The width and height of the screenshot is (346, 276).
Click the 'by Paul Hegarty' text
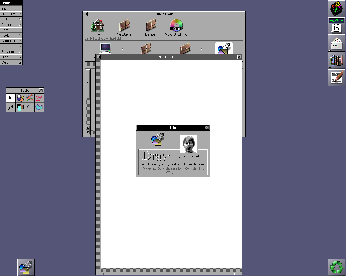pos(189,156)
